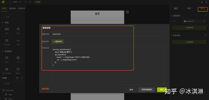This screenshot has height=100, width=209.
Task: Open the 样式 tab in right panel
Action: tap(189, 8)
